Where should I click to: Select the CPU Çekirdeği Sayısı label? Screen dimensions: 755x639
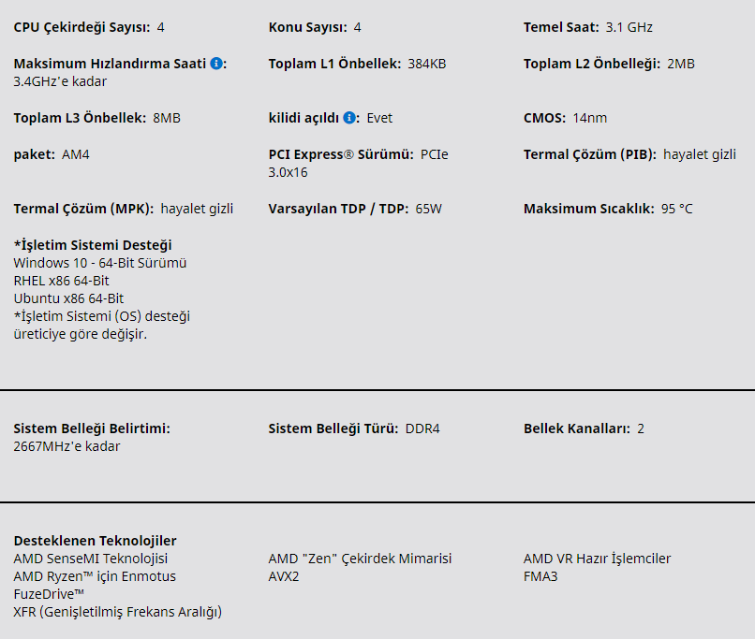81,27
